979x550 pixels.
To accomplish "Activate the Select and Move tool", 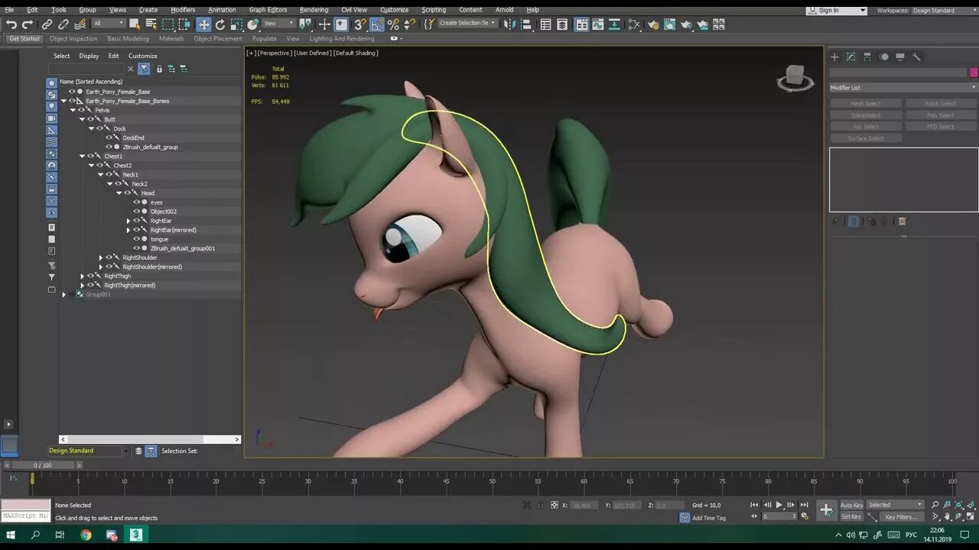I will point(203,24).
